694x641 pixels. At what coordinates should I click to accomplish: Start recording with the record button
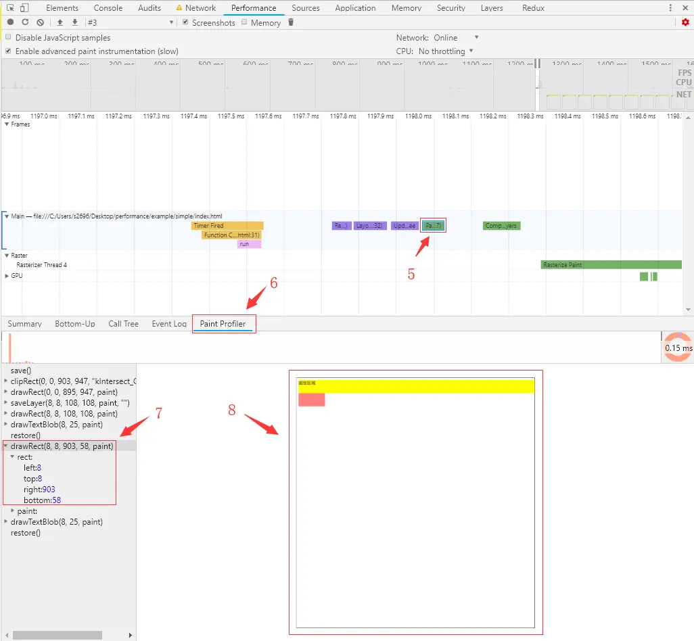pos(11,22)
